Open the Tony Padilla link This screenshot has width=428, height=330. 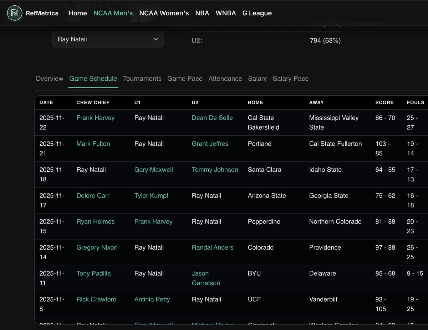pyautogui.click(x=94, y=274)
